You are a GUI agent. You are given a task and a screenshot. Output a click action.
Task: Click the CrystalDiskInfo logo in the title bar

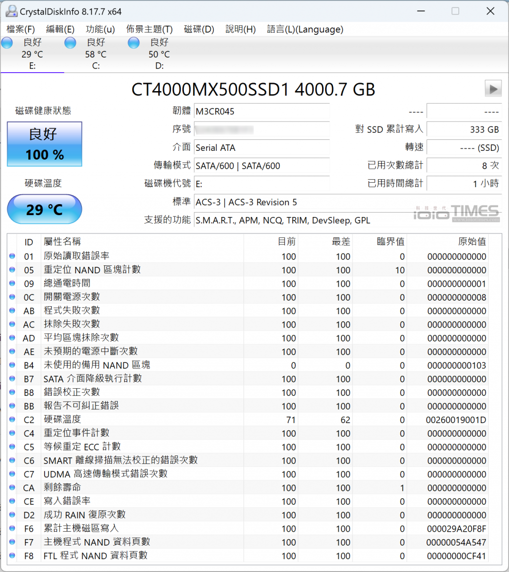(x=11, y=10)
